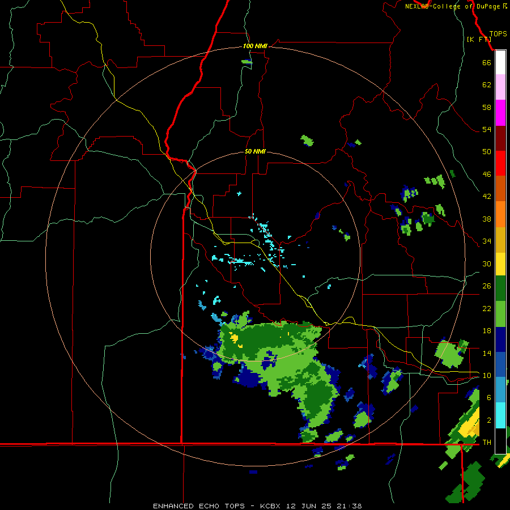Click the 'TH' threshold label

click(487, 442)
